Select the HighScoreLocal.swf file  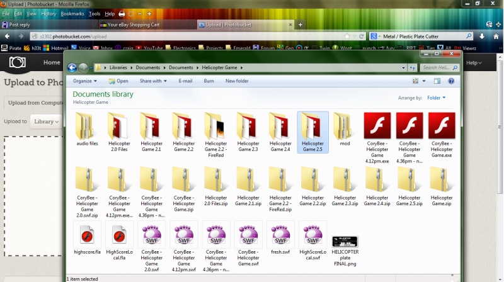312,241
